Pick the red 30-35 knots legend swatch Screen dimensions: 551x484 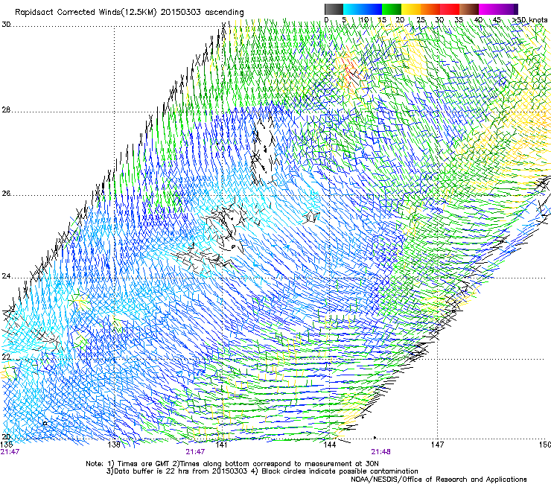pyautogui.click(x=450, y=9)
